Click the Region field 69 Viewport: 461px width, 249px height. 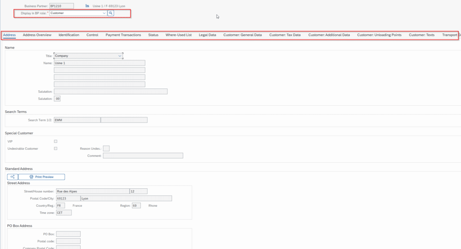(x=136, y=205)
